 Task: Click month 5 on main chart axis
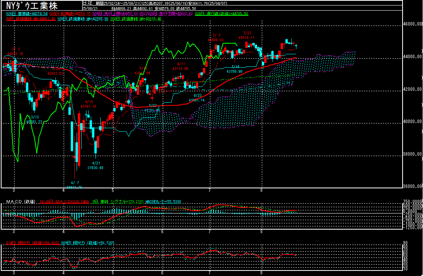pos(113,190)
